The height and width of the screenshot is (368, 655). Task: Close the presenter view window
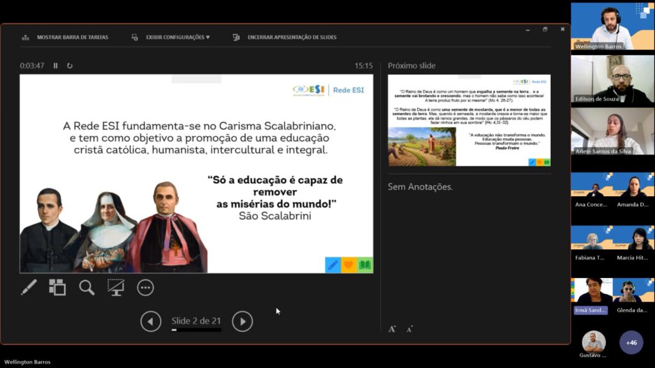pos(562,29)
